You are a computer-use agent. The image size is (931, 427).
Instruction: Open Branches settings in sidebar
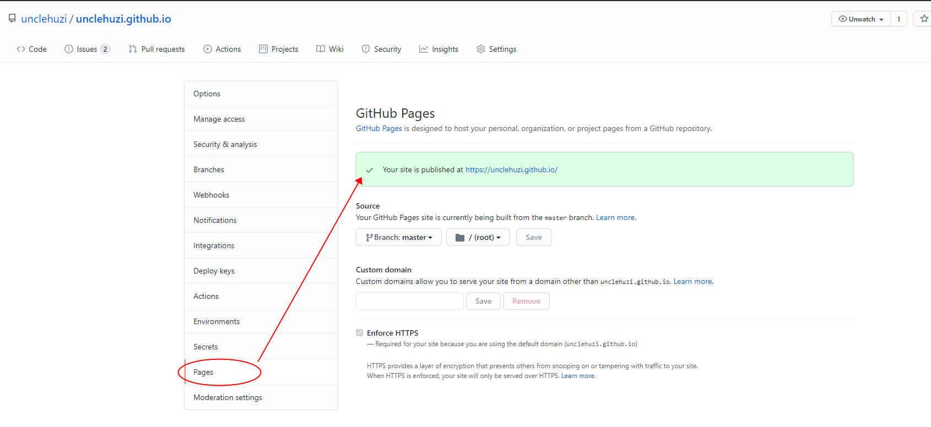click(261, 169)
